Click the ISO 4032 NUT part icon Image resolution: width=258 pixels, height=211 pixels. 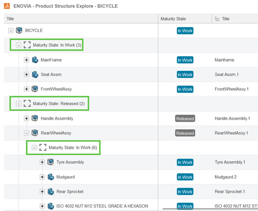point(50,206)
